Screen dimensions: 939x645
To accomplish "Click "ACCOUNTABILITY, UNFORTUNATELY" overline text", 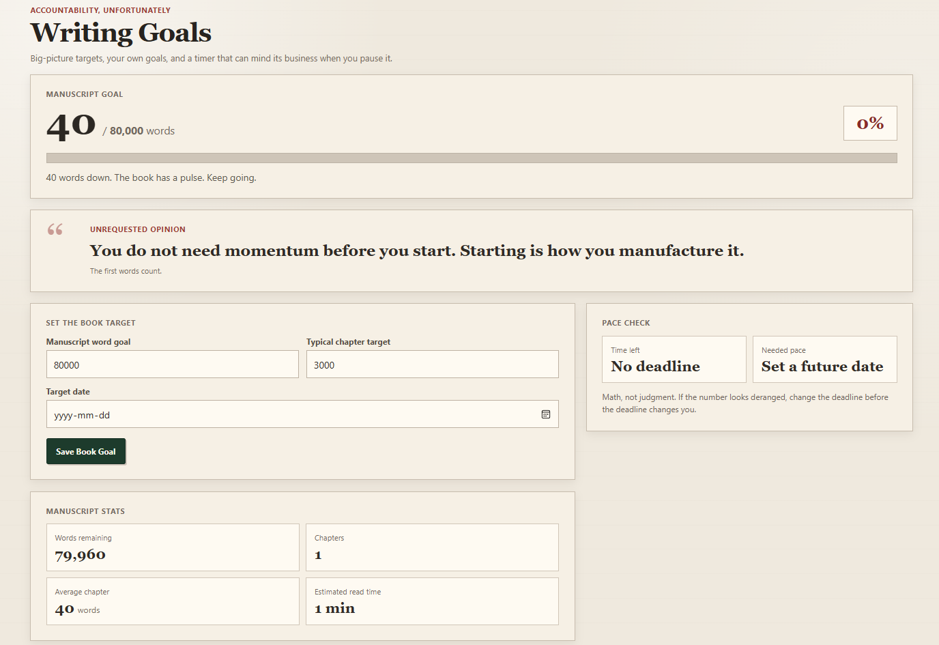I will (x=100, y=10).
